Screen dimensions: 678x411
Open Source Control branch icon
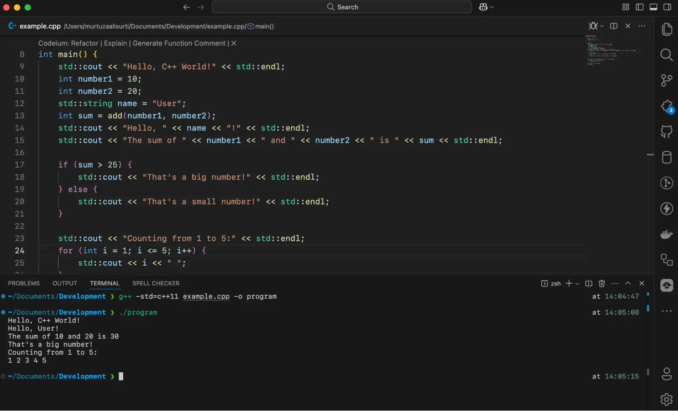(x=667, y=80)
